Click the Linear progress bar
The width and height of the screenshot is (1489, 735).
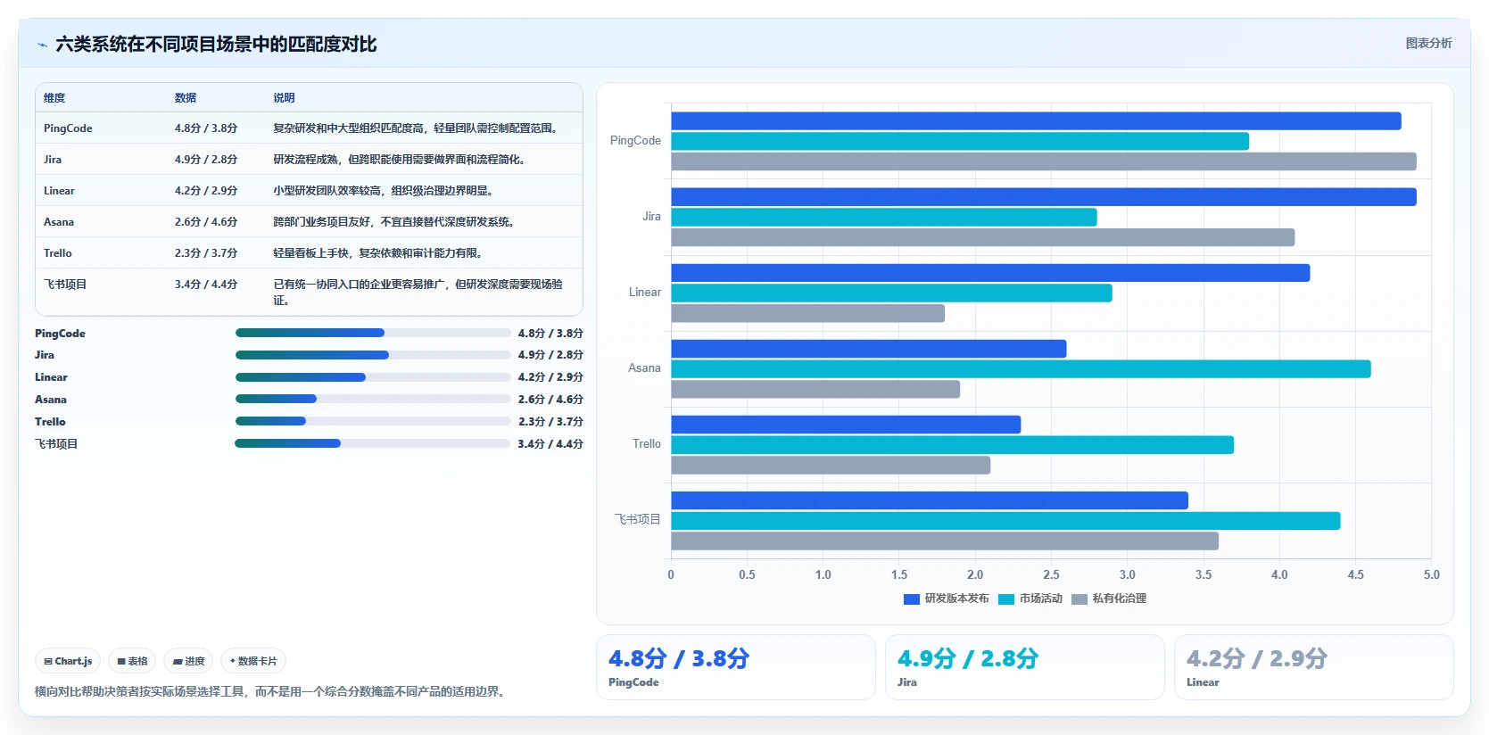click(x=373, y=377)
